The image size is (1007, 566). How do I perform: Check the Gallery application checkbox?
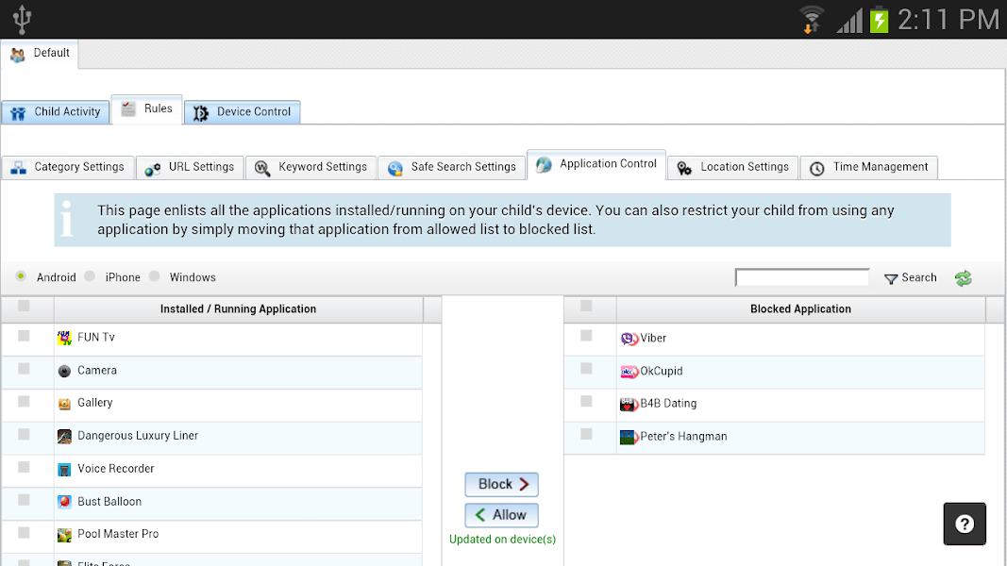pos(24,402)
